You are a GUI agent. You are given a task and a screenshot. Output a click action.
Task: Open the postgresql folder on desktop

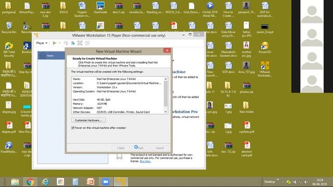click(9, 8)
